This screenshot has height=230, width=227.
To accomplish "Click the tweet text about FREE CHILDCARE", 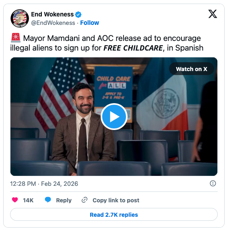I will point(107,43).
